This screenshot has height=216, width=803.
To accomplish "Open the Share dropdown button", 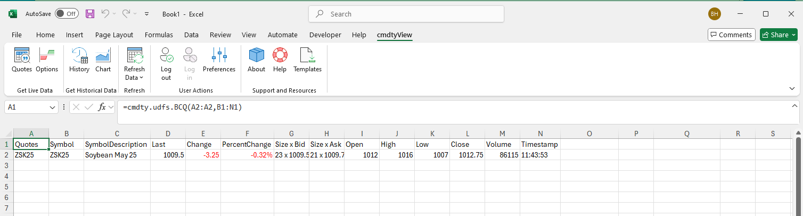I will click(x=779, y=35).
